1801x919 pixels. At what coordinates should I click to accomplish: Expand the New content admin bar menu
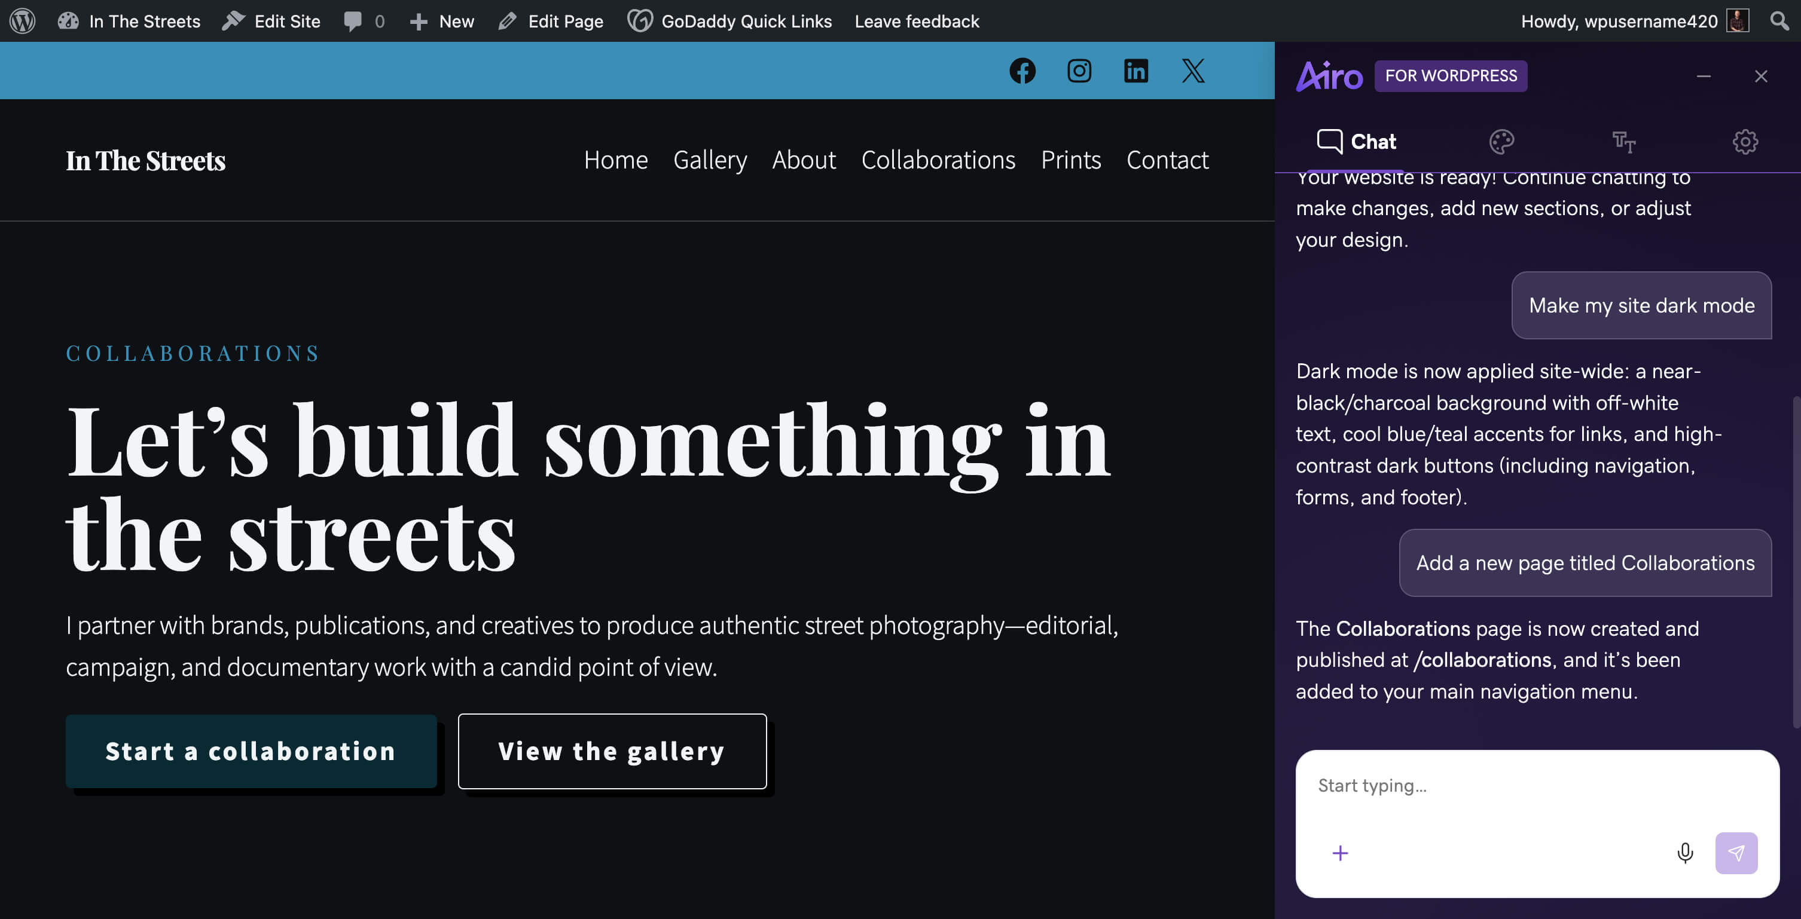point(442,21)
